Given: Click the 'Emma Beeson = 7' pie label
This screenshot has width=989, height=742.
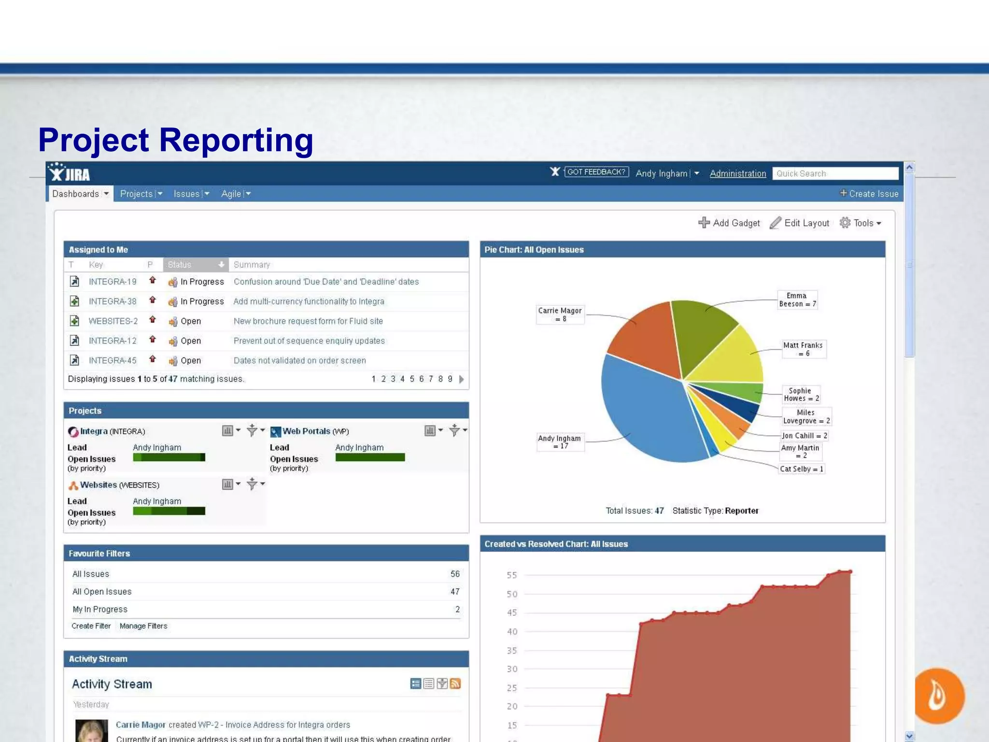Looking at the screenshot, I should (x=797, y=300).
